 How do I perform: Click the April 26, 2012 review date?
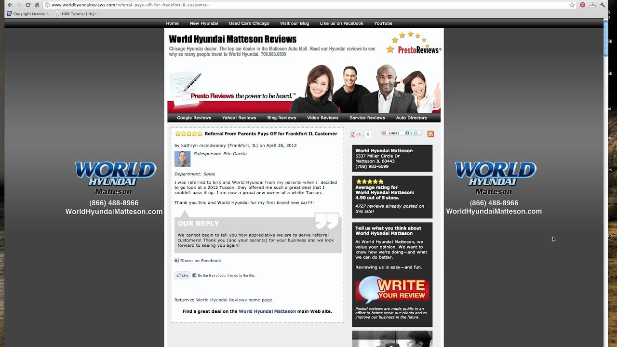point(281,145)
